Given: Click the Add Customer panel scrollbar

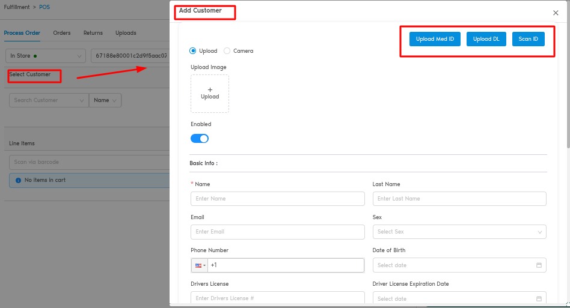Looking at the screenshot, I should tap(568, 74).
